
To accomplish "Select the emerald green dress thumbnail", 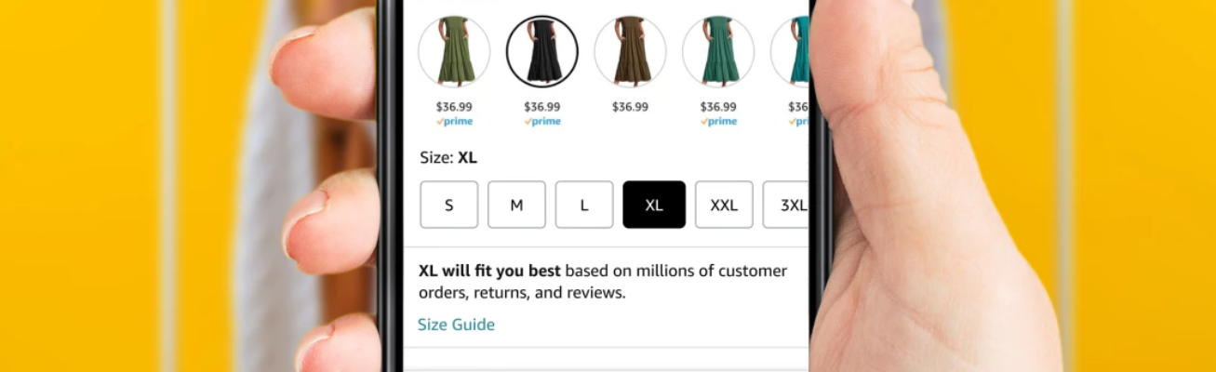I will (718, 51).
